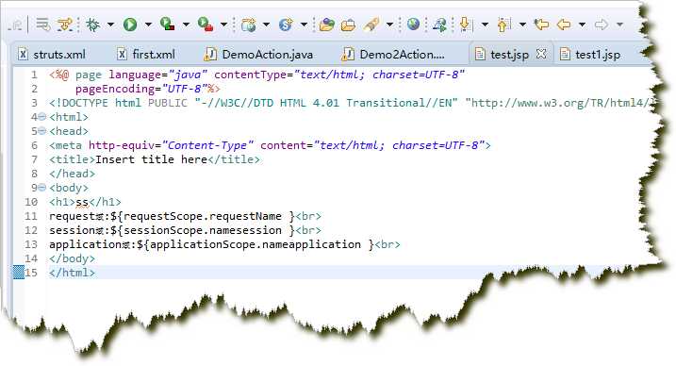The height and width of the screenshot is (366, 676).
Task: Switch to the test1.jsp tab
Action: [590, 55]
